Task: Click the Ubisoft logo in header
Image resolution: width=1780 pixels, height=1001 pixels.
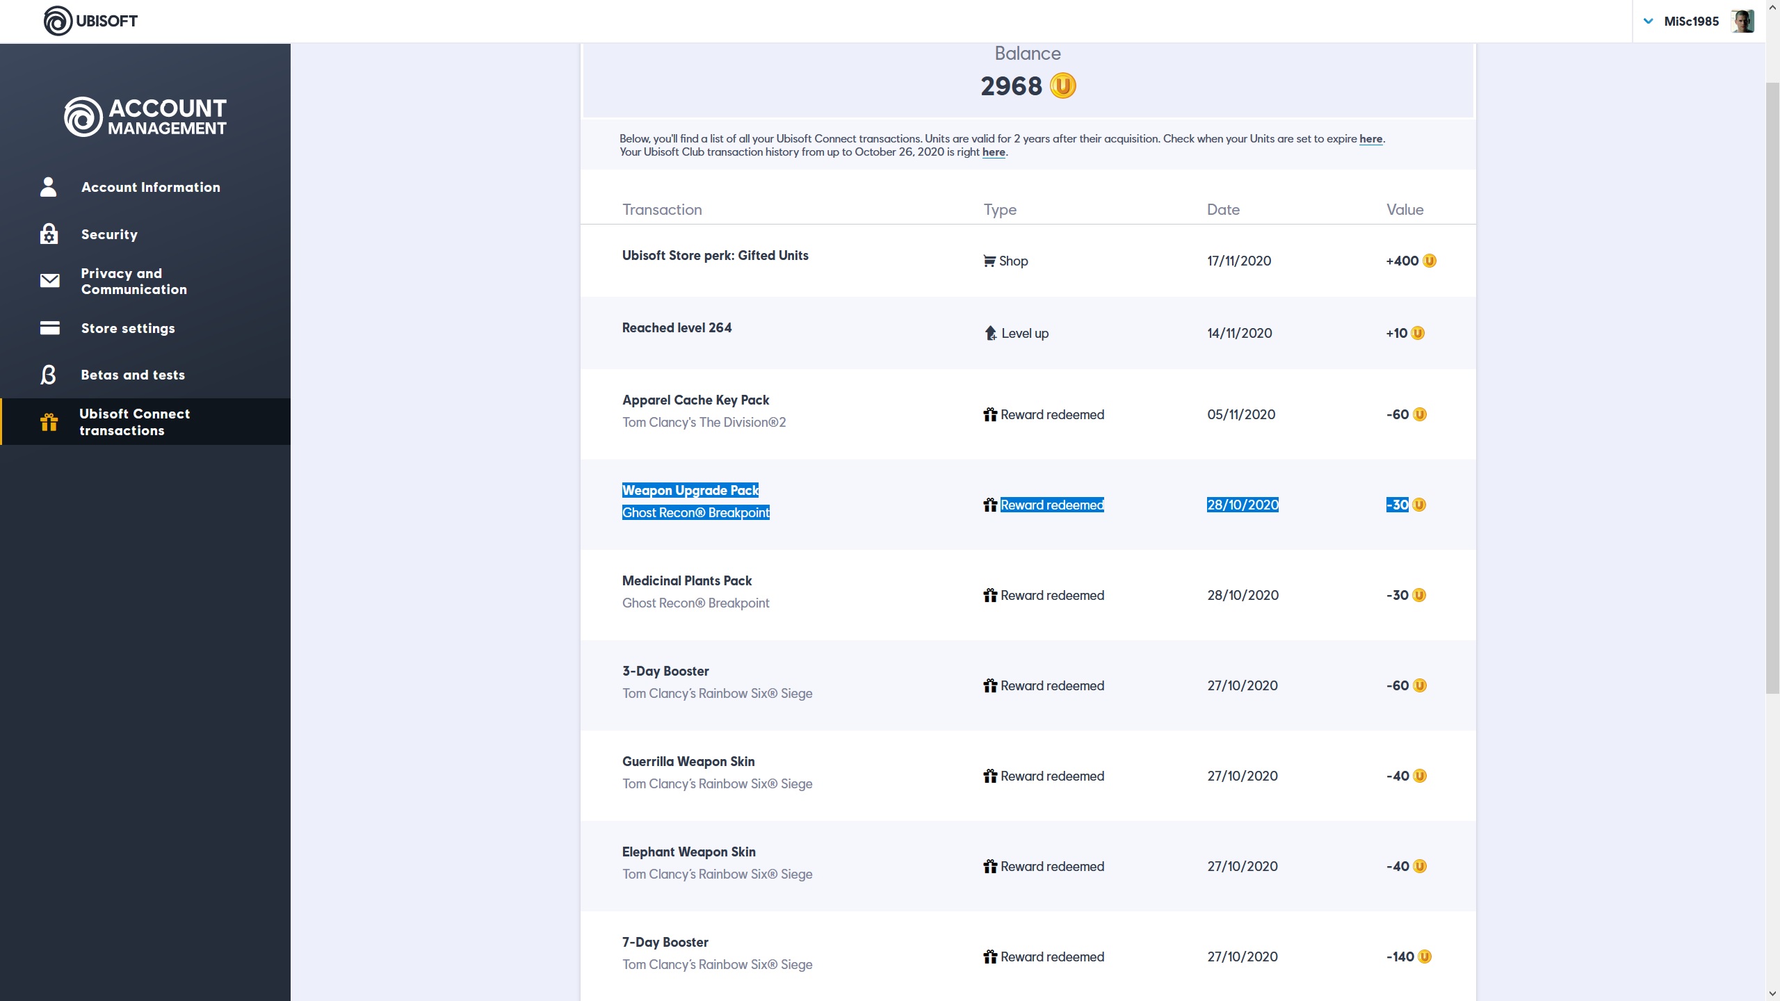Action: (90, 21)
